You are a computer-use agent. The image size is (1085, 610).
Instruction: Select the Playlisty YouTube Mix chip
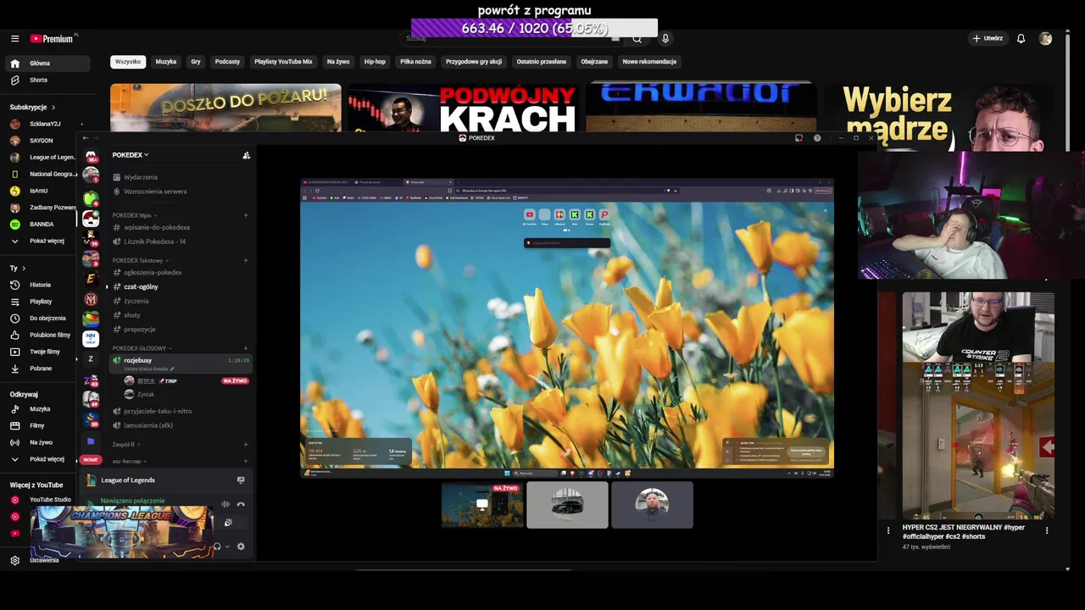283,62
